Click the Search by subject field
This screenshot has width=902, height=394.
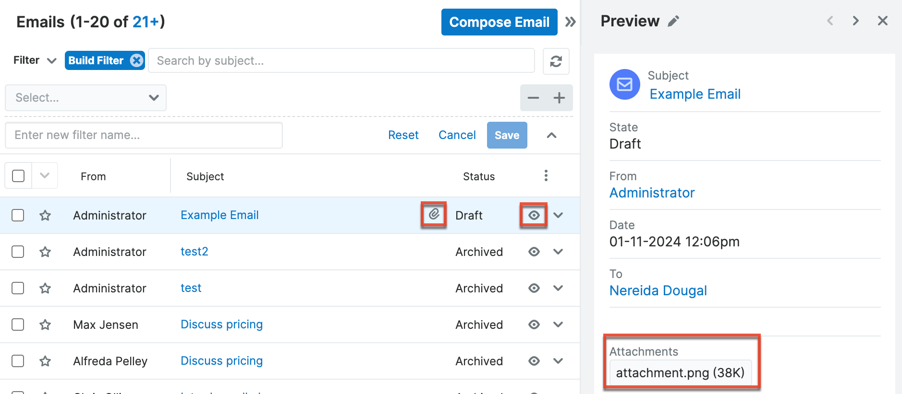[341, 61]
